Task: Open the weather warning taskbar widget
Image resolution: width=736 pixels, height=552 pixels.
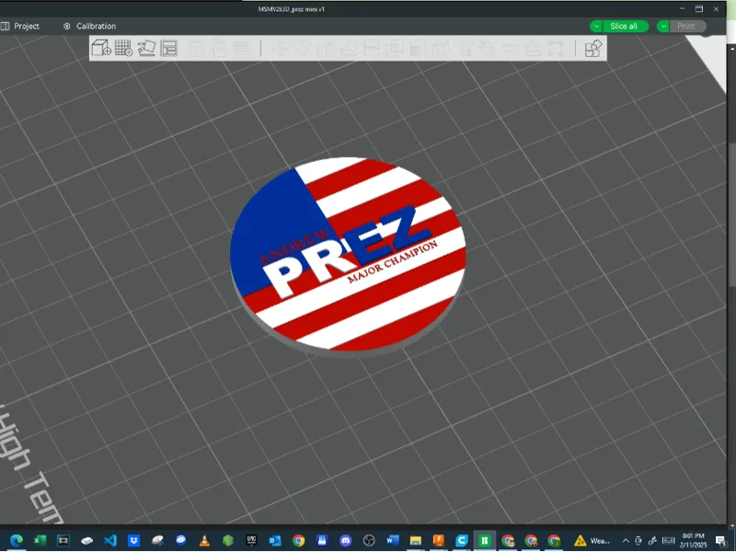Action: coord(592,541)
